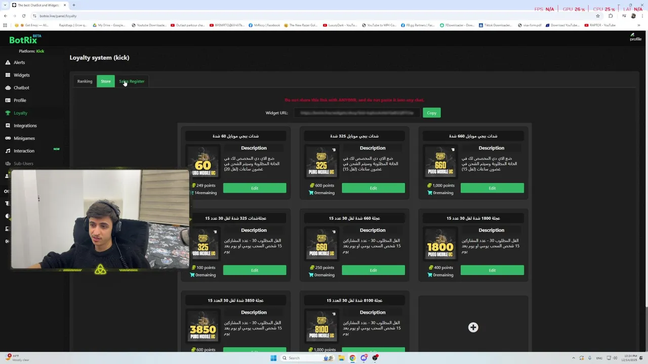This screenshot has height=364, width=648.
Task: Show hidden system tray icons
Action: click(574, 358)
